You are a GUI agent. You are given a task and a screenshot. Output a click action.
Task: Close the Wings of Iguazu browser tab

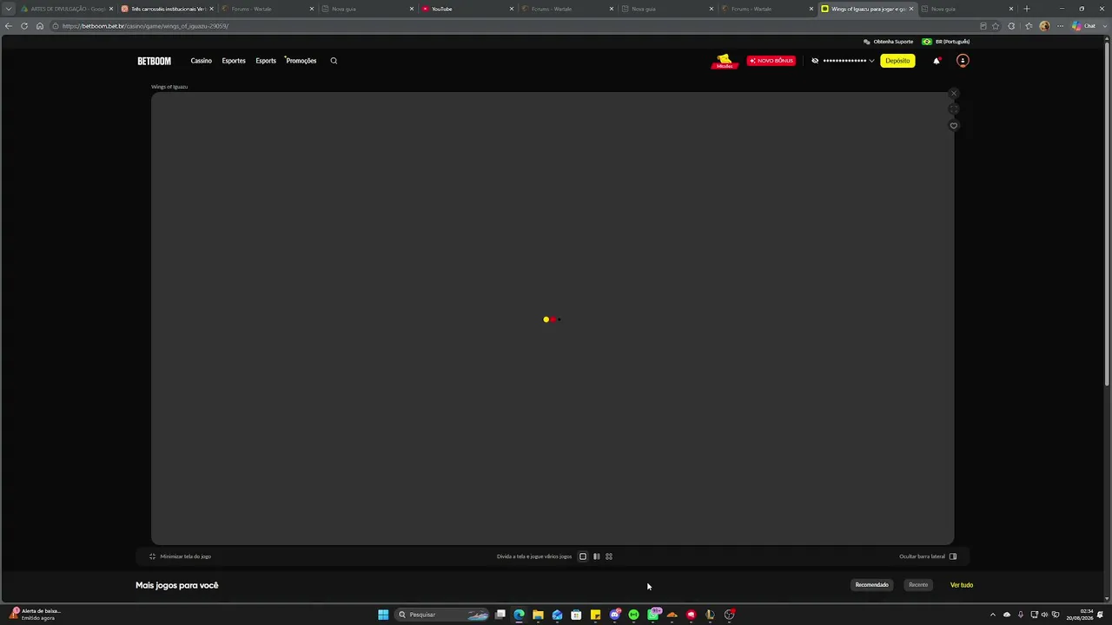pyautogui.click(x=911, y=9)
